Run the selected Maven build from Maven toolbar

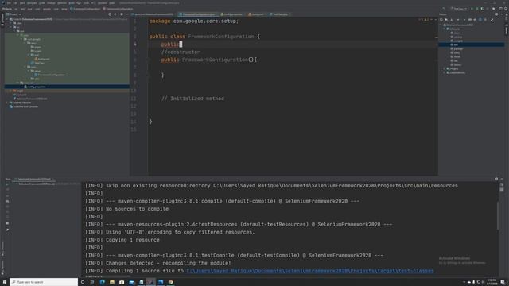pyautogui.click(x=464, y=19)
